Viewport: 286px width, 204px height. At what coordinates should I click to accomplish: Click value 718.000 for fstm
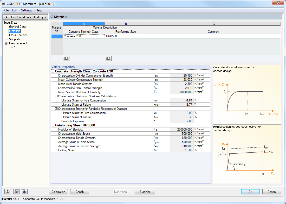(181, 146)
